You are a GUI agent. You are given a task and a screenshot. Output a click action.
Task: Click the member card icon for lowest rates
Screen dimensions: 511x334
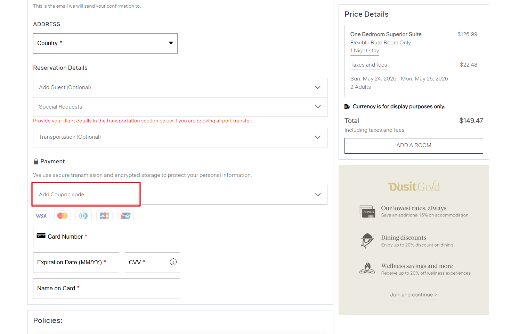coord(367,211)
